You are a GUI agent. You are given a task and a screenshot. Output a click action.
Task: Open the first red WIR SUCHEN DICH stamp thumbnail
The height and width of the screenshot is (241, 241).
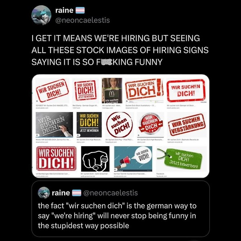click(x=51, y=90)
